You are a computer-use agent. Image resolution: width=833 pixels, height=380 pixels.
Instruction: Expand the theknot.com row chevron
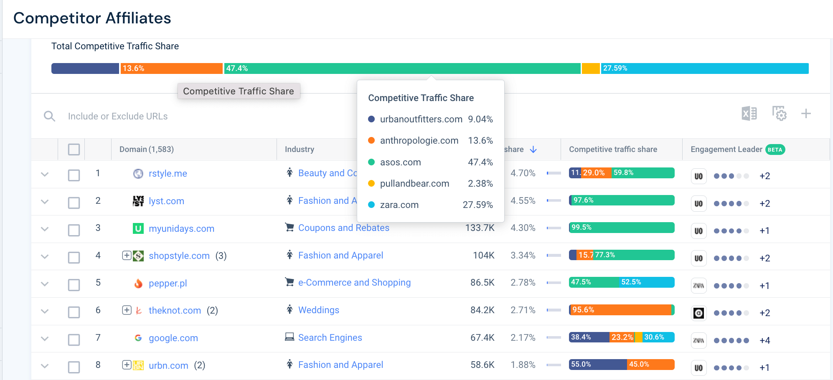pos(45,311)
